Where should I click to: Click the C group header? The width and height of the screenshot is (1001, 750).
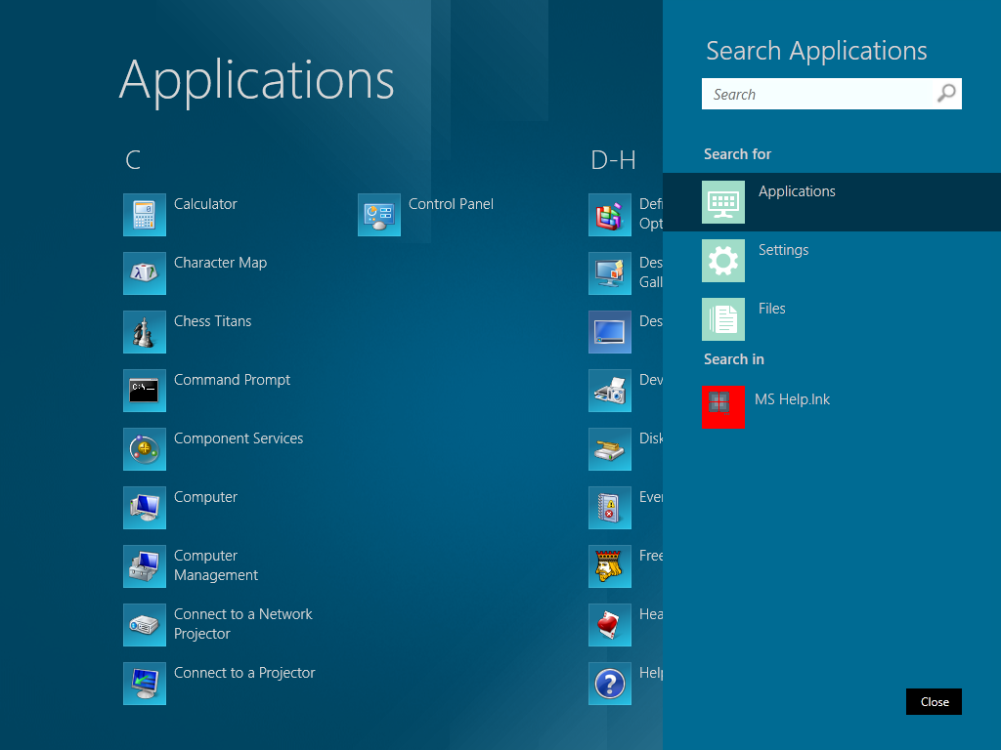133,160
